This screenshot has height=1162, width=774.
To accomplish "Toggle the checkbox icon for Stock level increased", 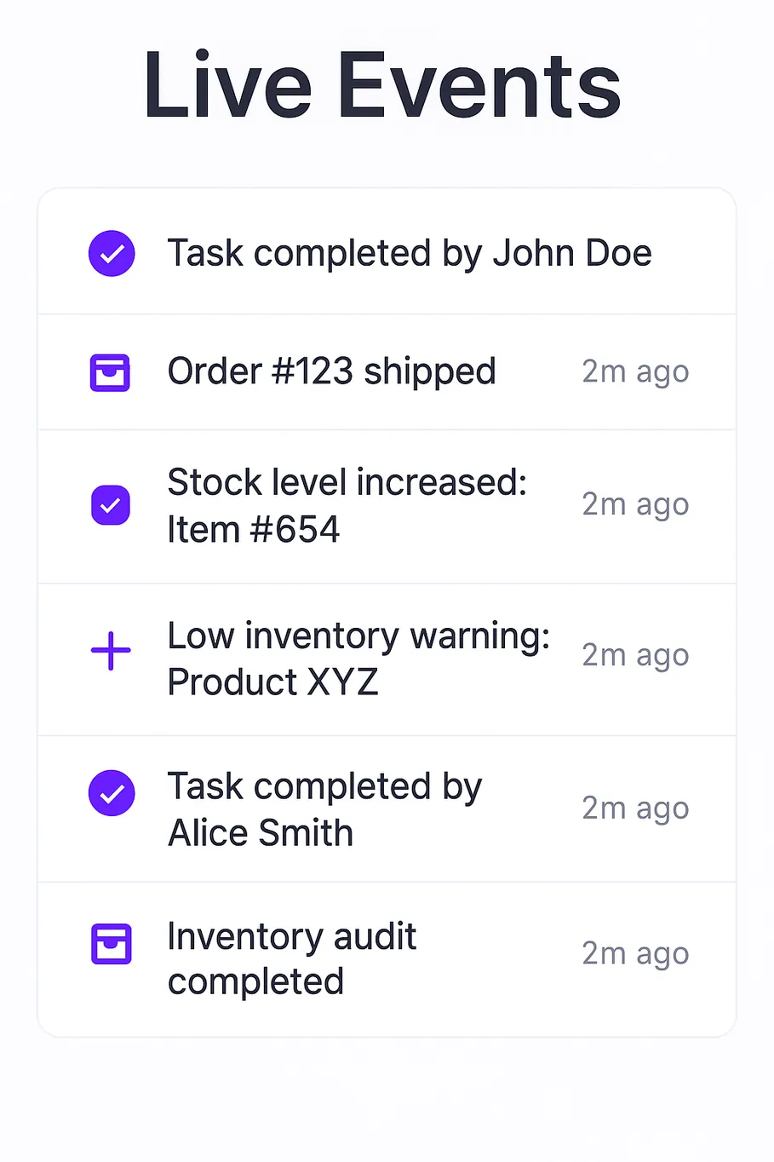I will click(x=111, y=505).
